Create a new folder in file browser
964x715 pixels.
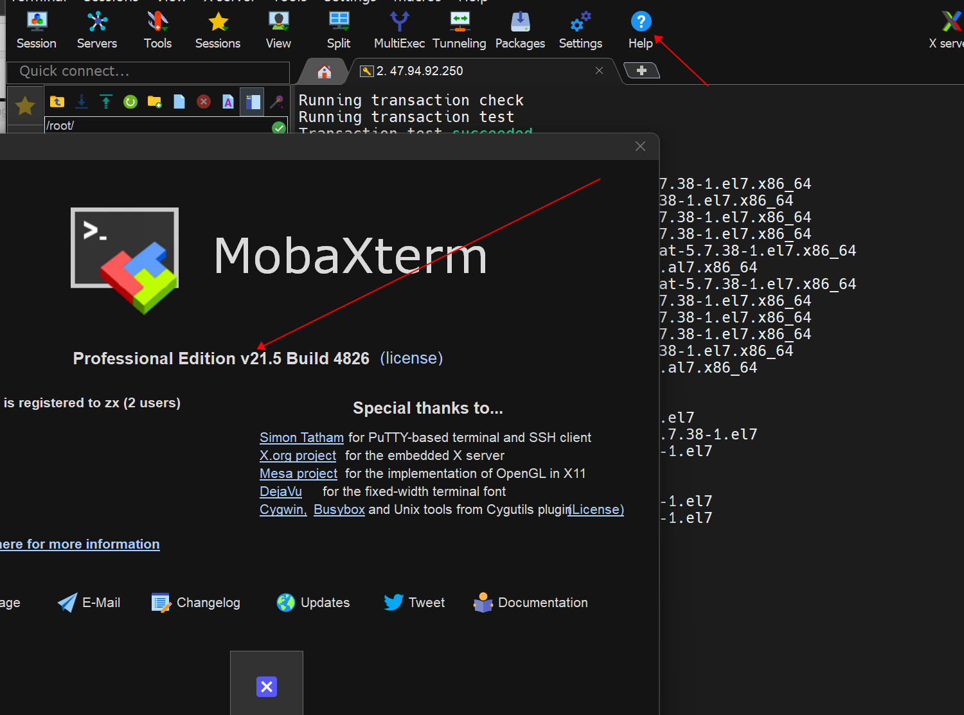(x=155, y=102)
